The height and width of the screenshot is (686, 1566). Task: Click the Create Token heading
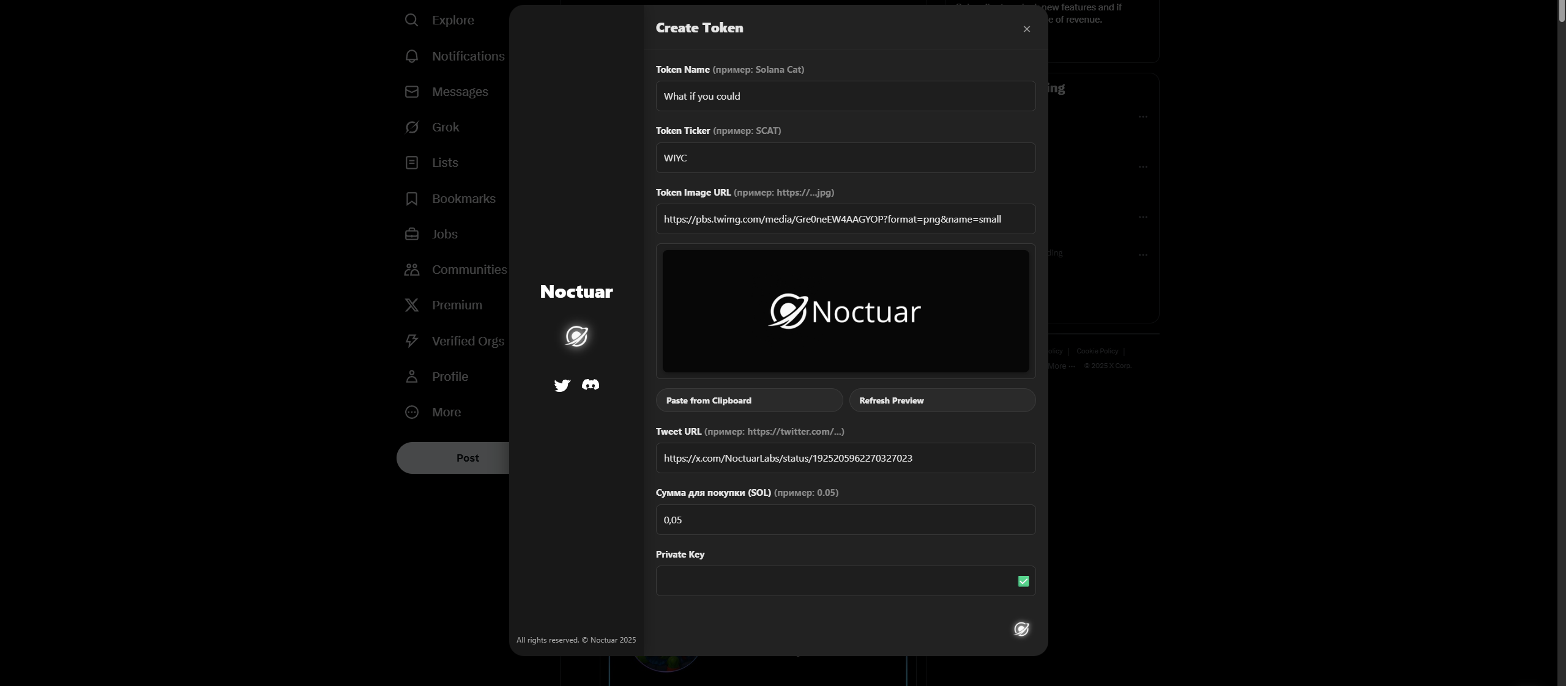[x=699, y=28]
